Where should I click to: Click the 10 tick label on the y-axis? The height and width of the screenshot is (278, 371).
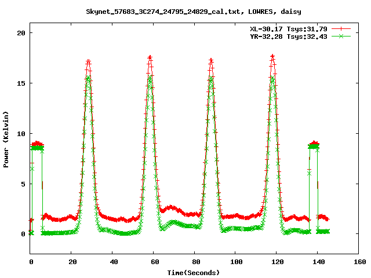(x=20, y=134)
